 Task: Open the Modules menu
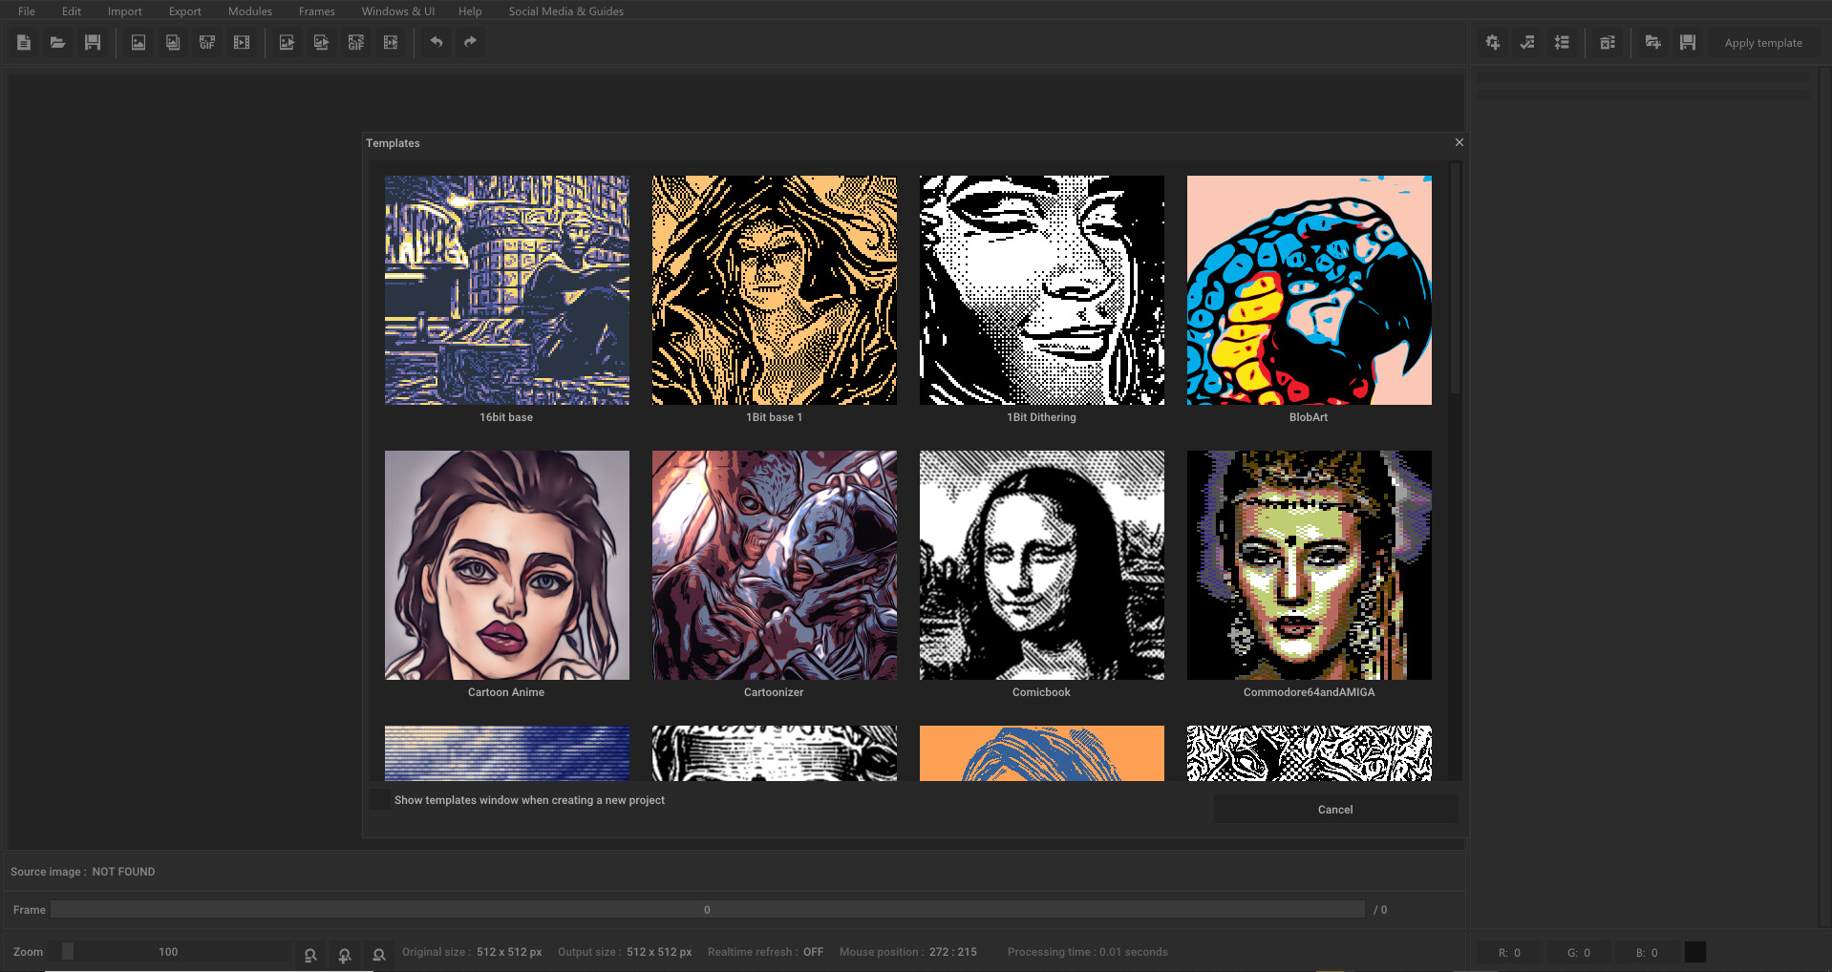[249, 11]
